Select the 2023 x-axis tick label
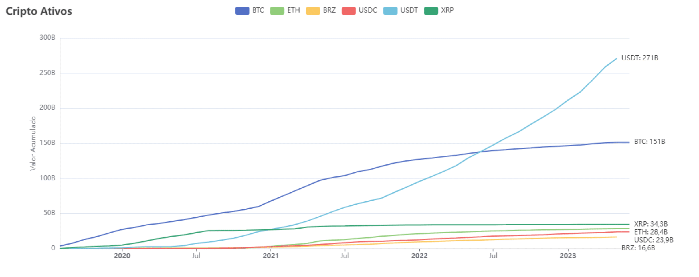The image size is (699, 277). (x=568, y=256)
